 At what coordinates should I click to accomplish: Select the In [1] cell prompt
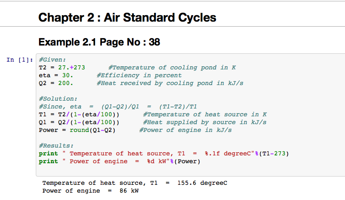tap(19, 59)
